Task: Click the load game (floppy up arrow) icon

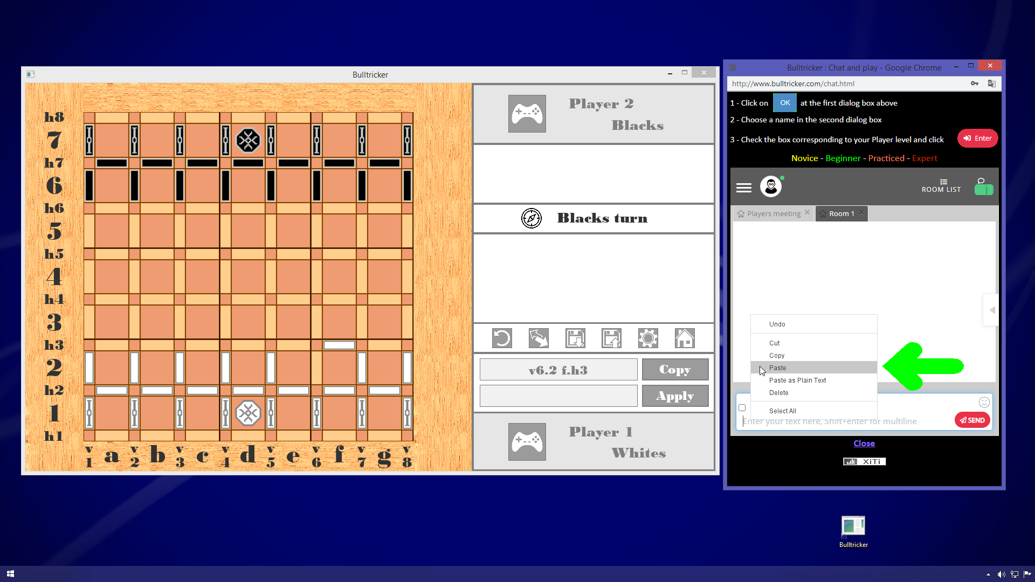Action: [x=611, y=338]
